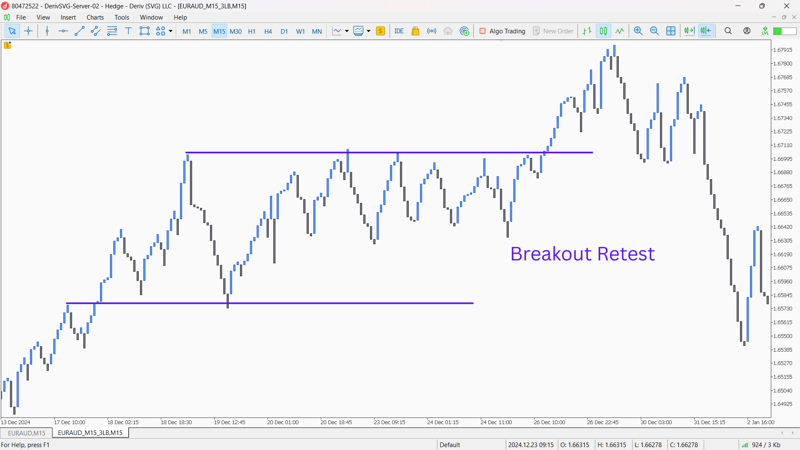
Task: Click the chart corner trade icon
Action: pos(7,45)
